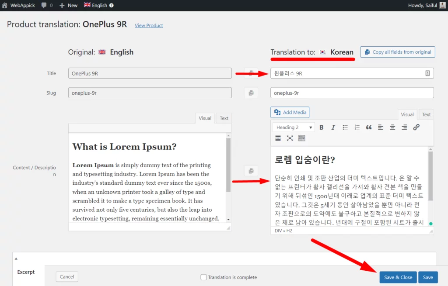Click Copy all fields from original
This screenshot has width=448, height=286.
397,52
